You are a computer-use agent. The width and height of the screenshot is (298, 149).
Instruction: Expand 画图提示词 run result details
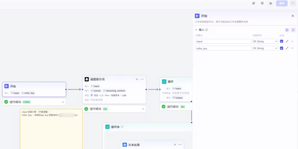[143, 109]
